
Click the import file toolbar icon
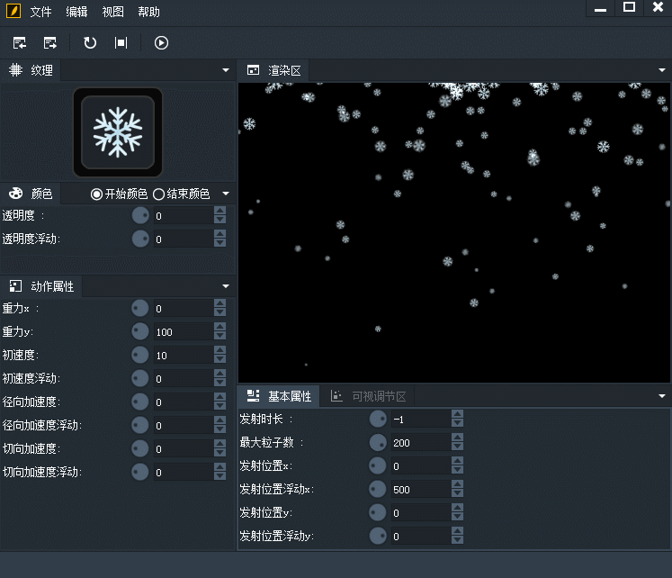(20, 43)
